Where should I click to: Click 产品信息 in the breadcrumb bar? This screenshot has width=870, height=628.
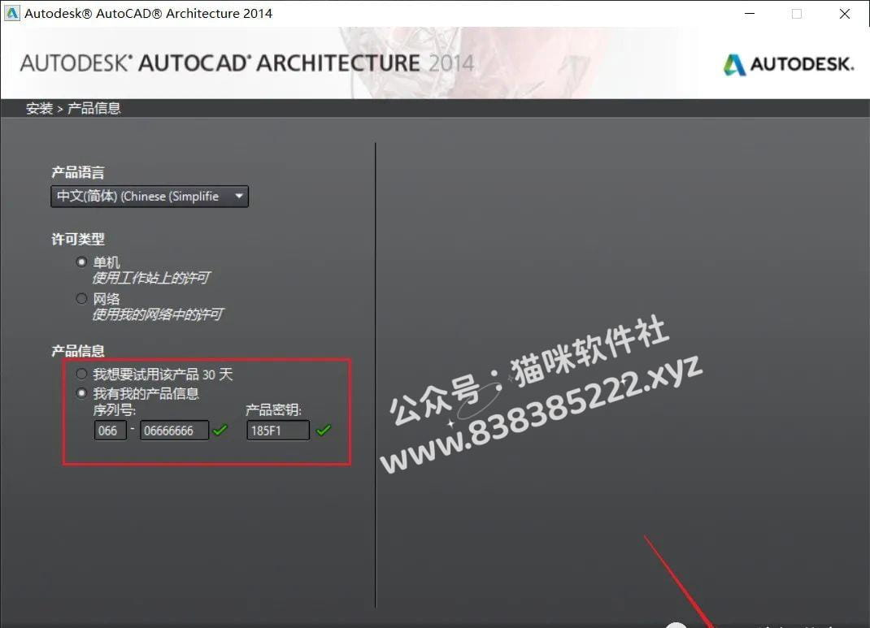pos(94,108)
